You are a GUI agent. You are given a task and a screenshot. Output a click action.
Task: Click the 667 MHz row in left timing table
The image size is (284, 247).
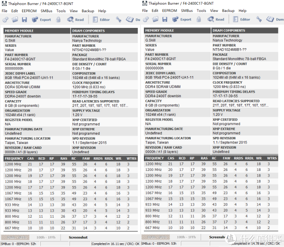71,228
